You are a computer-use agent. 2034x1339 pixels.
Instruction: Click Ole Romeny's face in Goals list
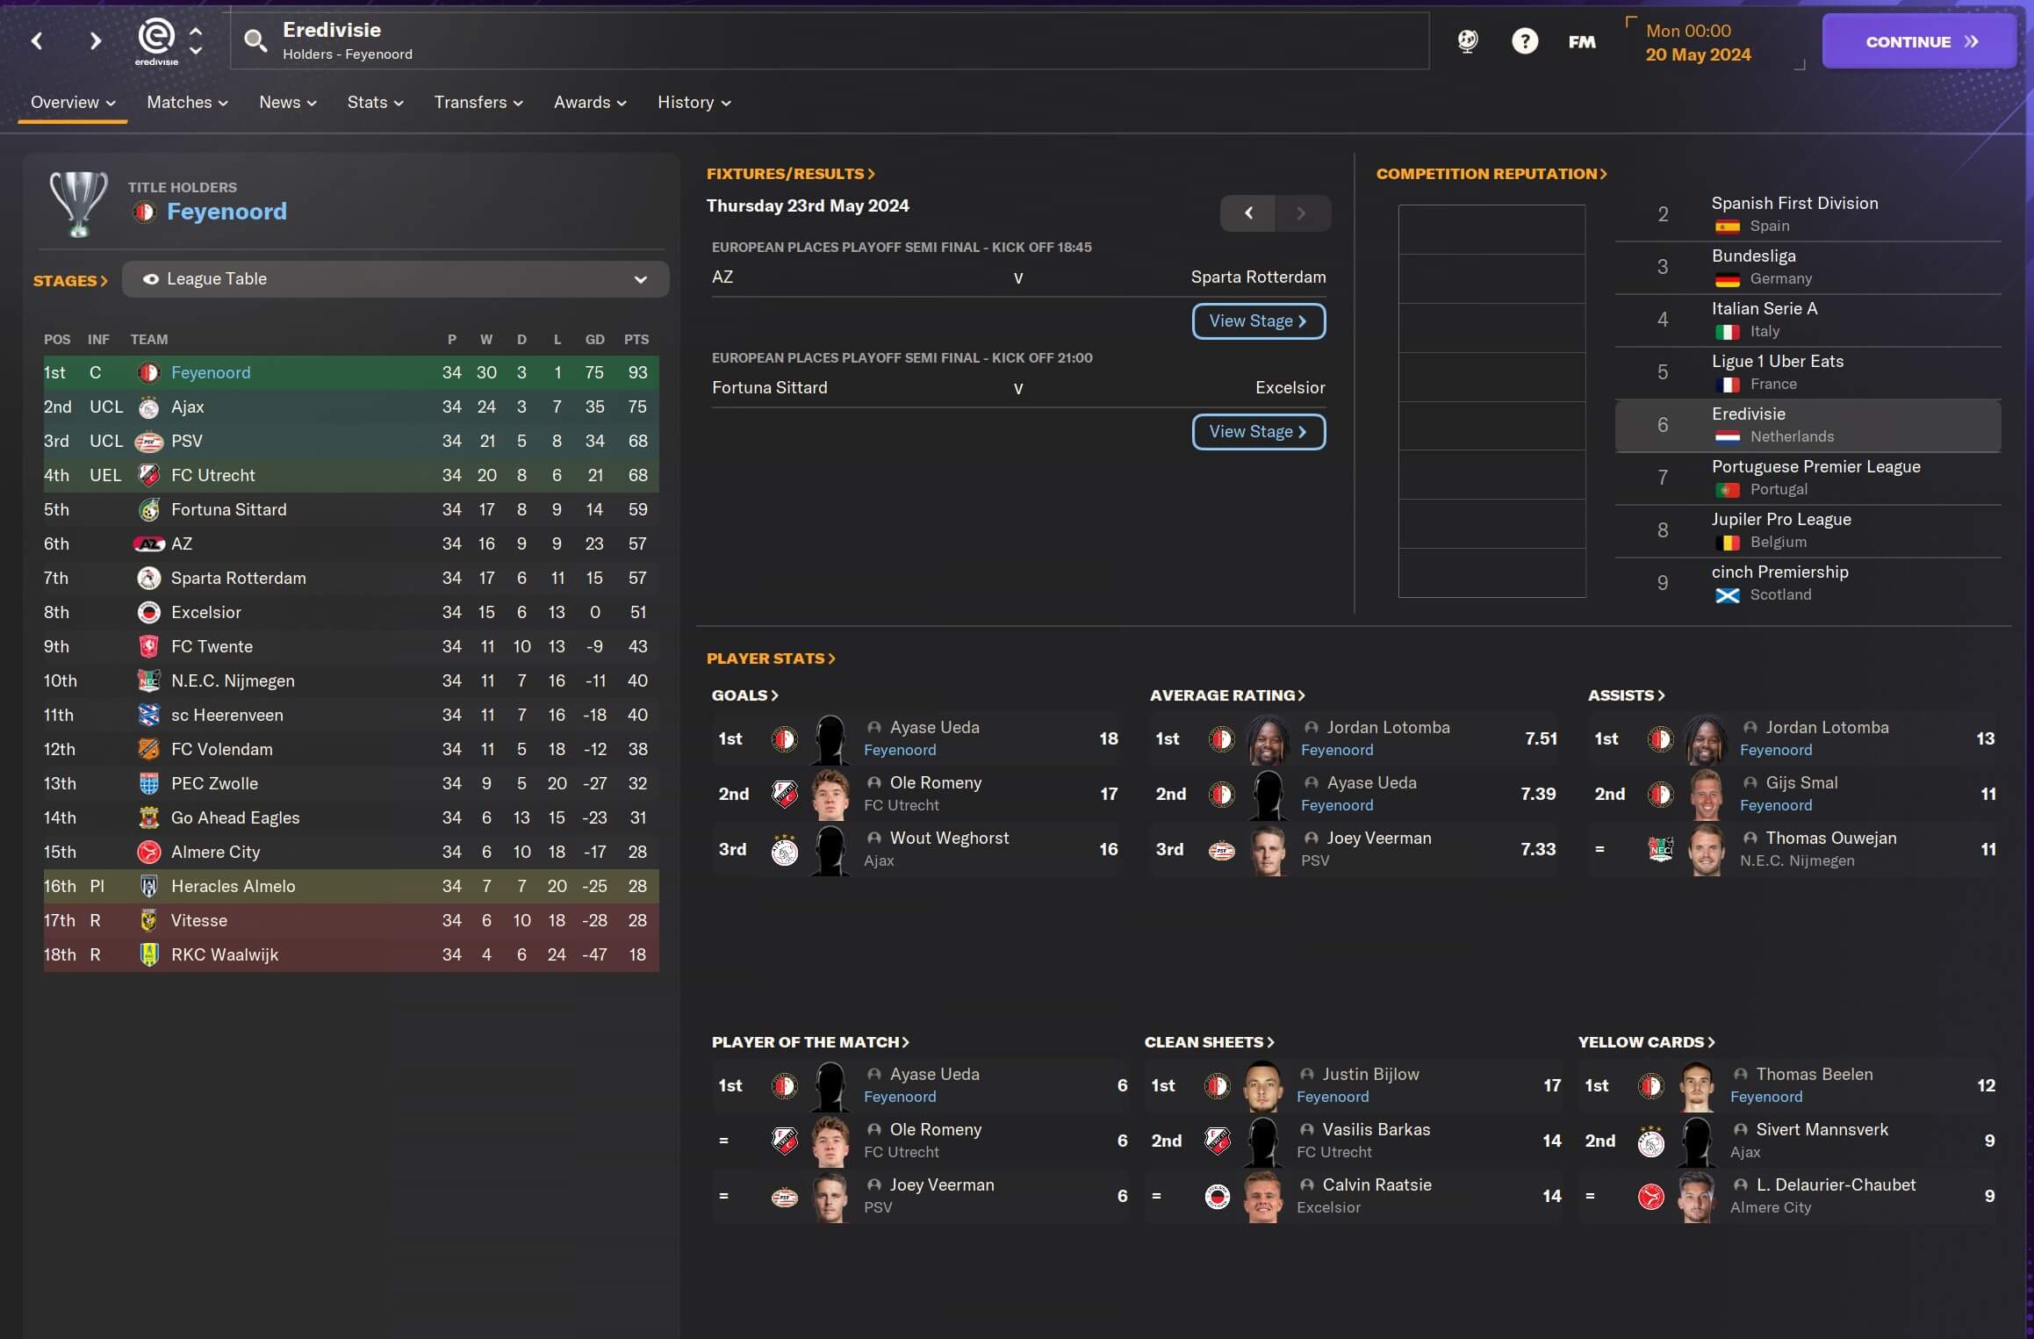[830, 795]
